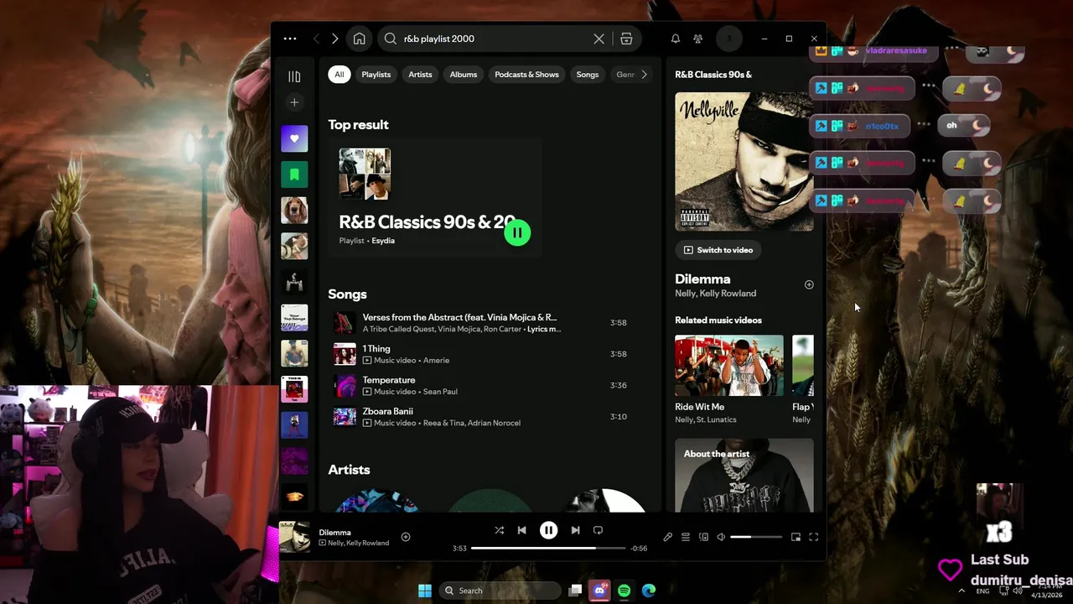
Task: Open the profile avatar menu
Action: 729,39
